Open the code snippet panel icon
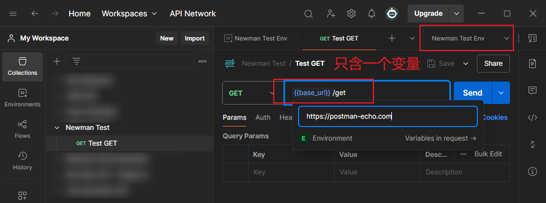Viewport: 546px width, 203px height. (533, 118)
